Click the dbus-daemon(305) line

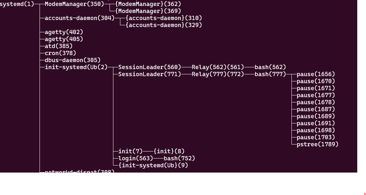[x=72, y=60]
